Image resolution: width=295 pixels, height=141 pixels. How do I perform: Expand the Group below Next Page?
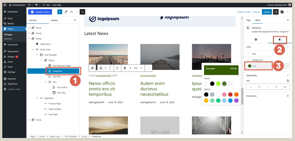(29, 120)
